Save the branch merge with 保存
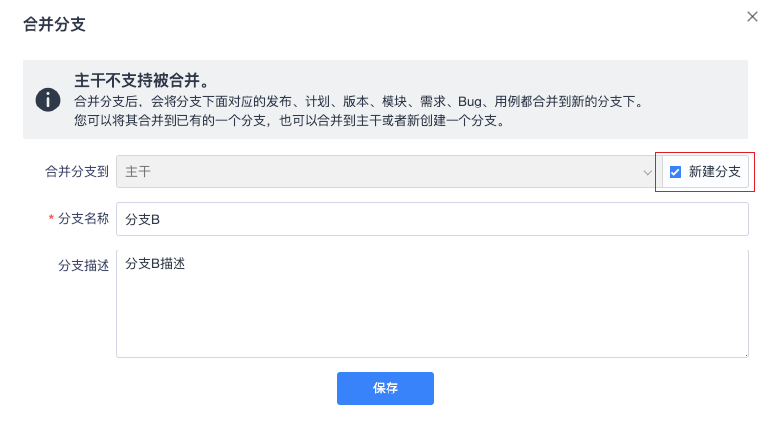 point(385,389)
